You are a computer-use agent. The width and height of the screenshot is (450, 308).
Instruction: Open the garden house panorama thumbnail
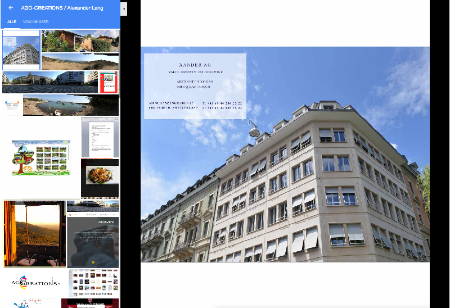[x=80, y=40]
